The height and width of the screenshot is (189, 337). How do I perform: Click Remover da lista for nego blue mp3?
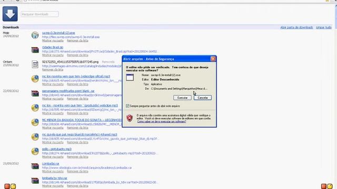[77, 142]
